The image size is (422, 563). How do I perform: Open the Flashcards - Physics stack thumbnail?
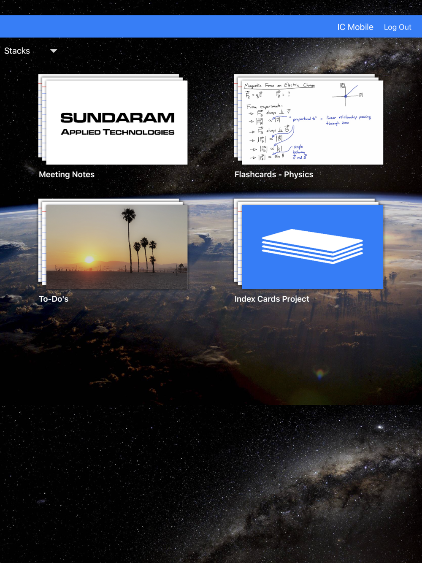click(309, 119)
